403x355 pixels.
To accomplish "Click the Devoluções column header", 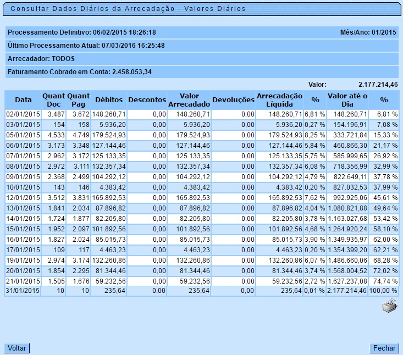I will click(233, 100).
